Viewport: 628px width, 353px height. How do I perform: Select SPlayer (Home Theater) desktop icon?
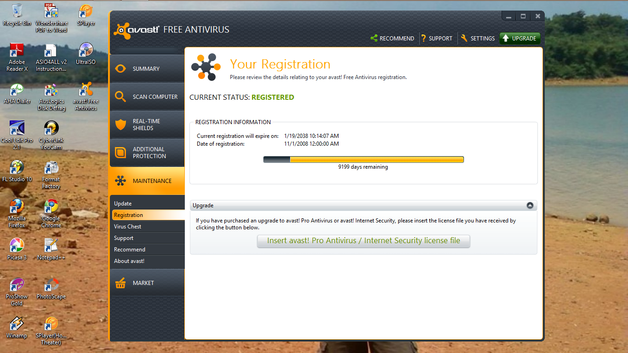(x=51, y=331)
